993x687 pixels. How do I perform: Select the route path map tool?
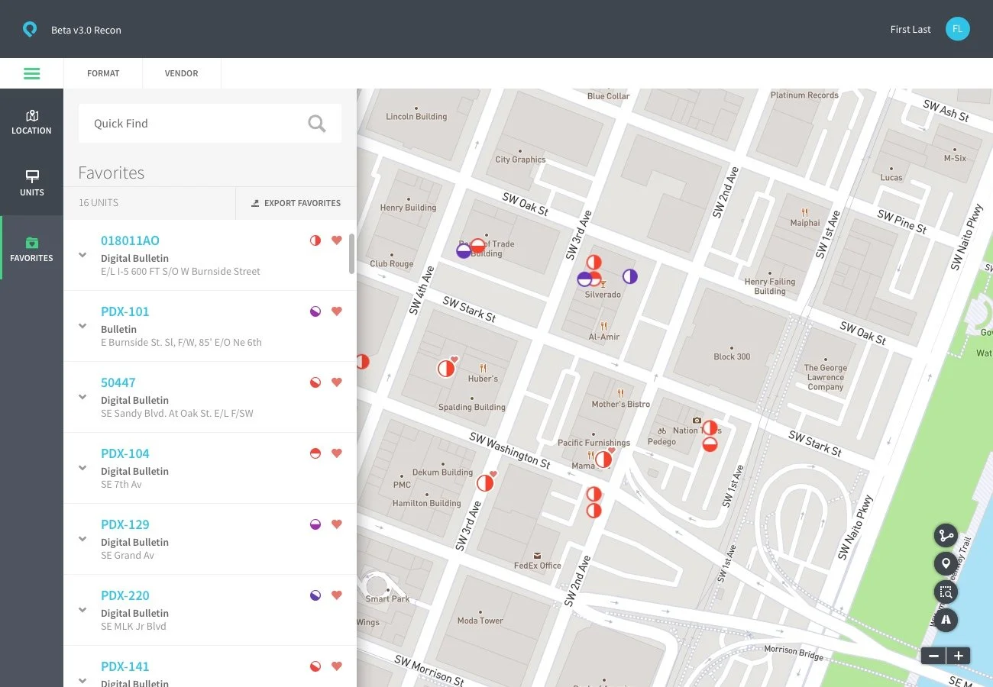[x=946, y=535]
